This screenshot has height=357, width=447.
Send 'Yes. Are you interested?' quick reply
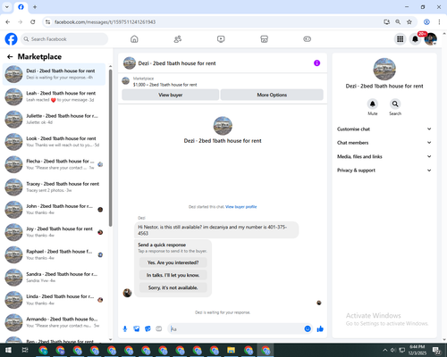[x=173, y=262]
